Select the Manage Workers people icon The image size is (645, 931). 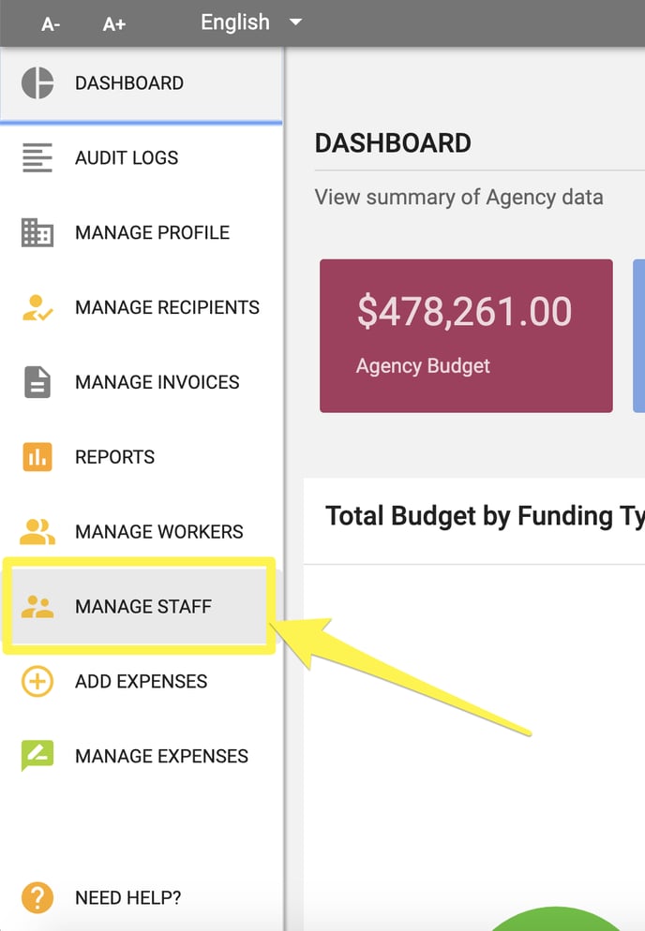click(37, 531)
